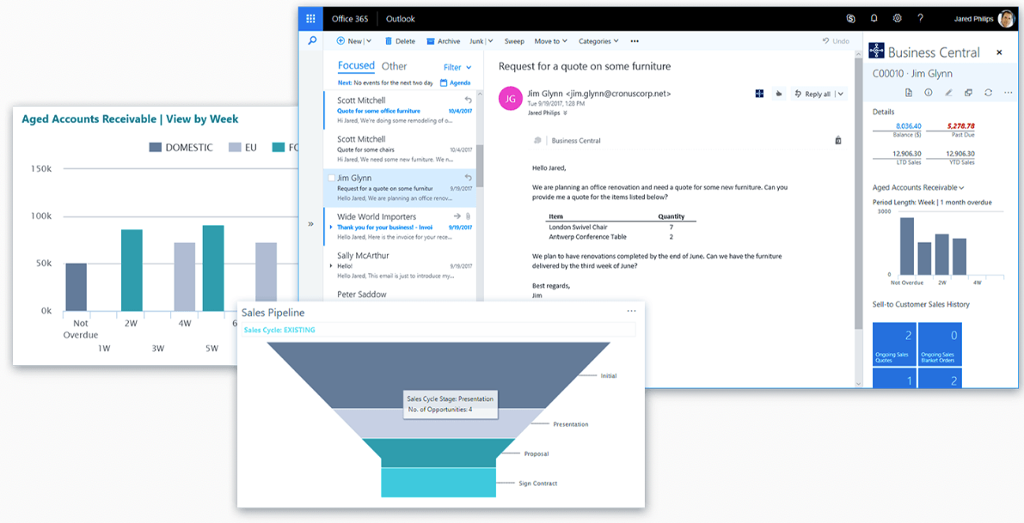Switch to the Focused inbox tab
Viewport: 1024px width, 523px height.
coord(356,66)
